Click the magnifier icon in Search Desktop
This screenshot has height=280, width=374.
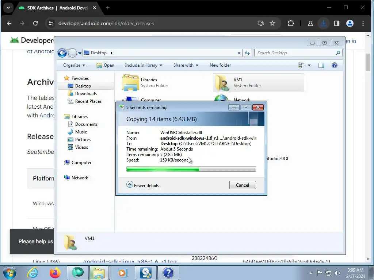point(338,53)
